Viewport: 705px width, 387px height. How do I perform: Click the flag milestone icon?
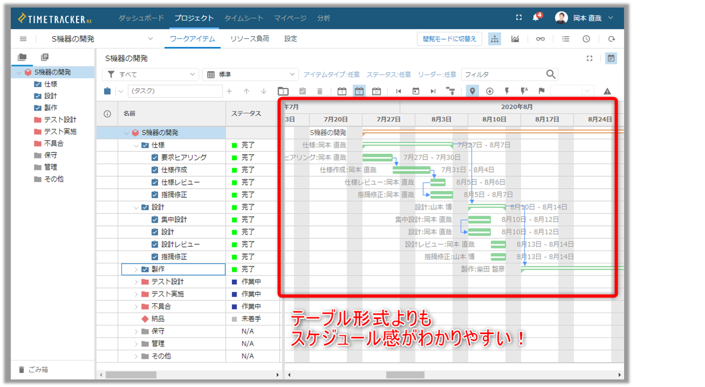point(541,91)
